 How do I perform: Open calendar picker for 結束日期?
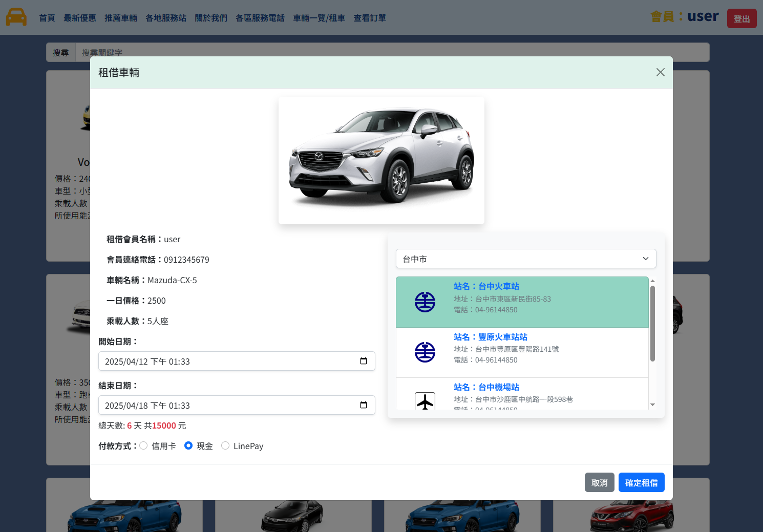pyautogui.click(x=364, y=405)
